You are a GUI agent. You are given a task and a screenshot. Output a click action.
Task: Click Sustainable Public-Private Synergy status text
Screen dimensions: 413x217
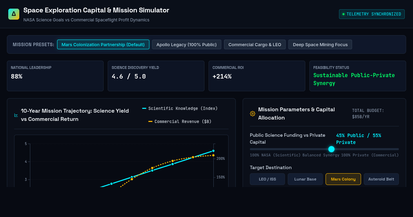point(354,79)
